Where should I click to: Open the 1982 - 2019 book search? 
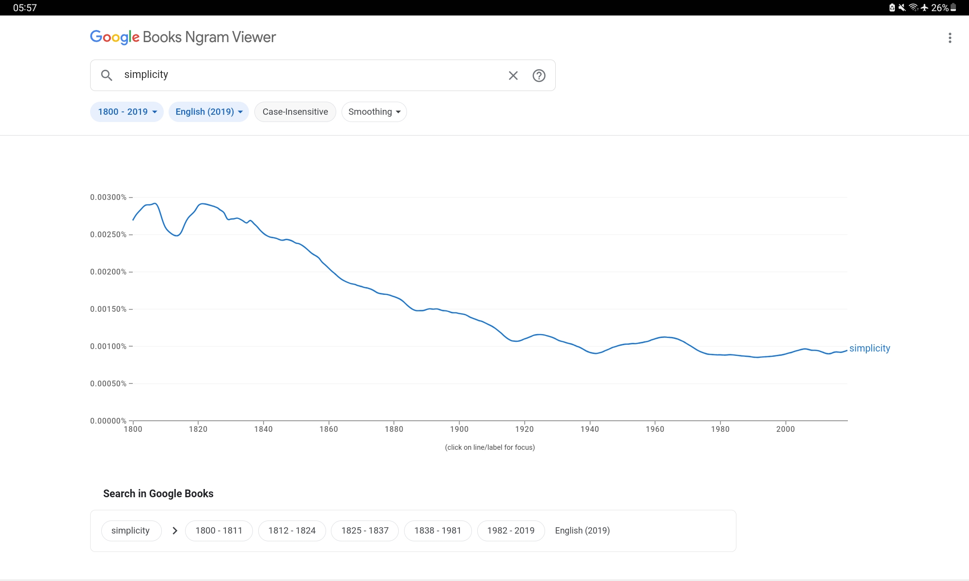tap(511, 531)
